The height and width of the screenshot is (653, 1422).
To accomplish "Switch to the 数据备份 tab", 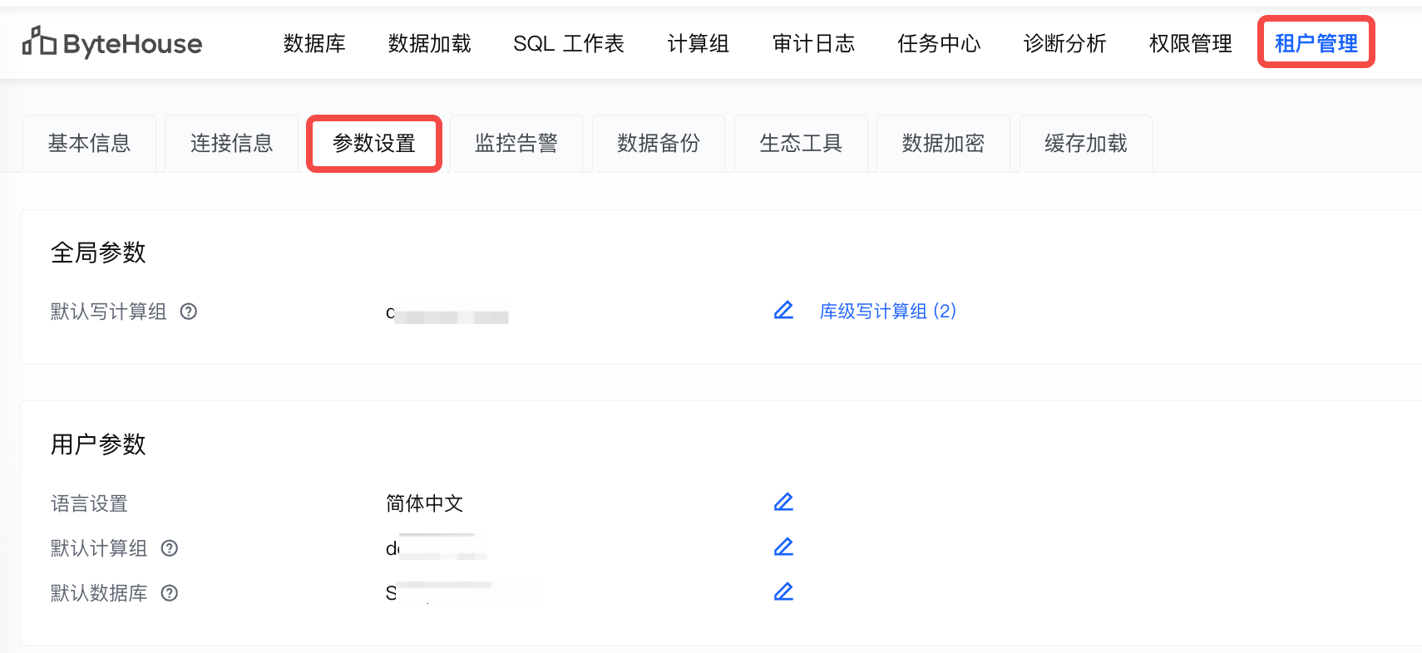I will (659, 144).
